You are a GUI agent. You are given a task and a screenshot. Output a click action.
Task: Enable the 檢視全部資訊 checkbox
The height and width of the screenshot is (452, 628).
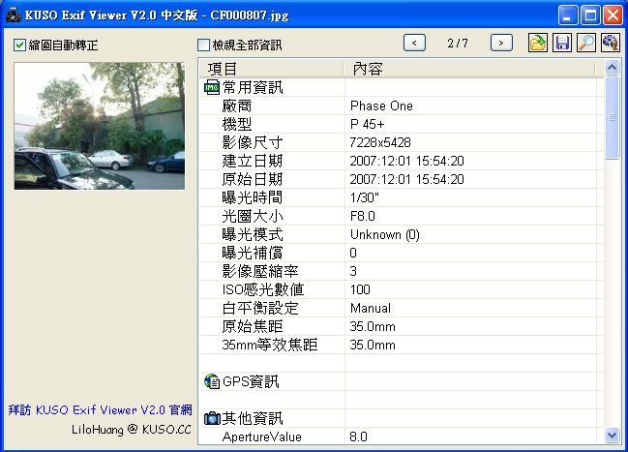point(203,45)
